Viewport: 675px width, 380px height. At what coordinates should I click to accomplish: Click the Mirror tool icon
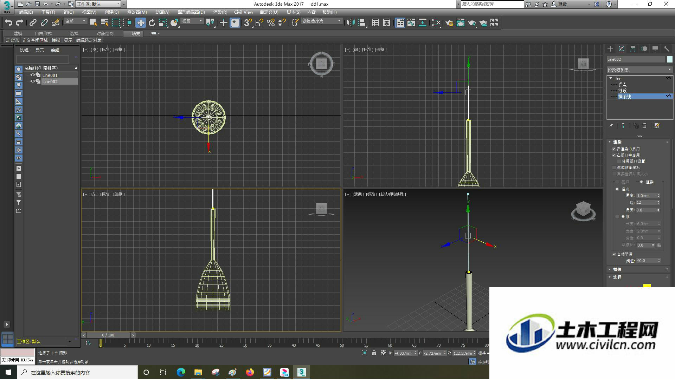pyautogui.click(x=351, y=23)
